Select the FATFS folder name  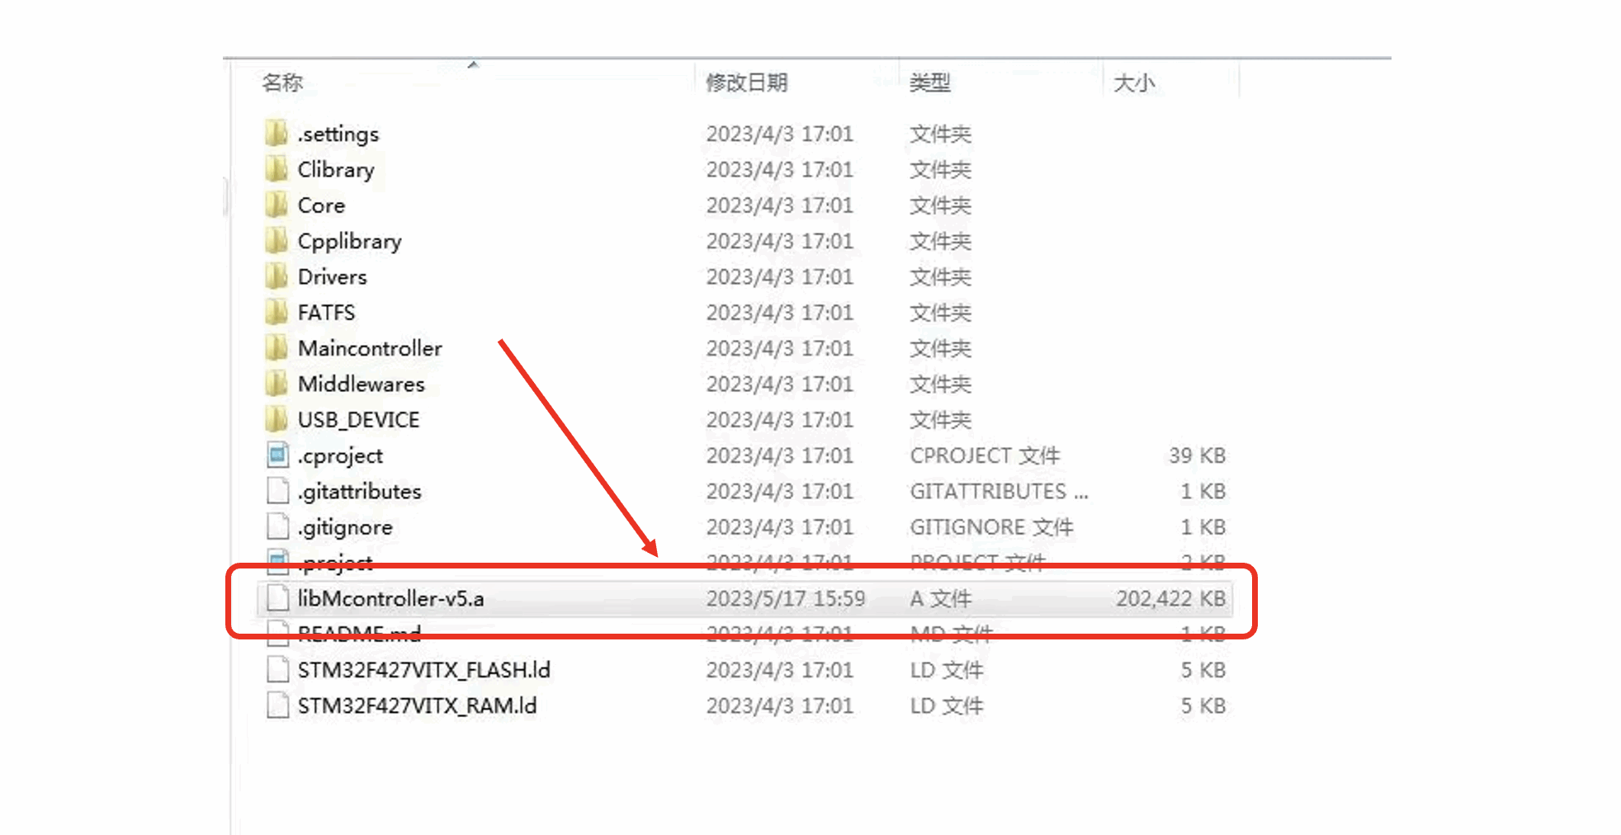[326, 313]
